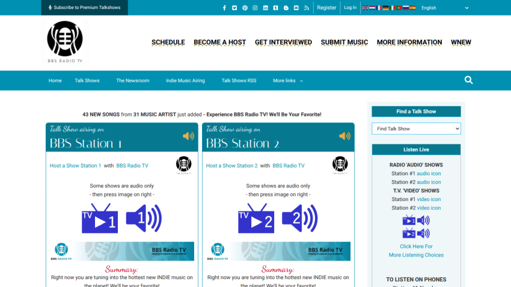Click Station #2 audio icon link under radio shows
511x287 pixels.
pos(429,182)
